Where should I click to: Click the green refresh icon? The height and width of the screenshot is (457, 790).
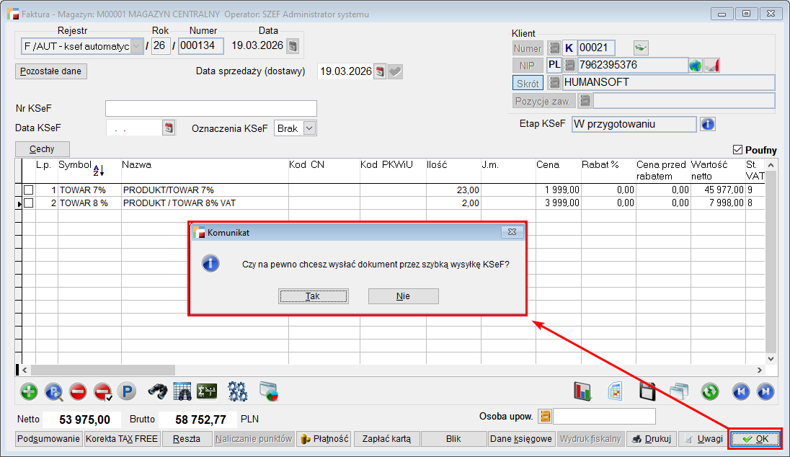pos(710,391)
